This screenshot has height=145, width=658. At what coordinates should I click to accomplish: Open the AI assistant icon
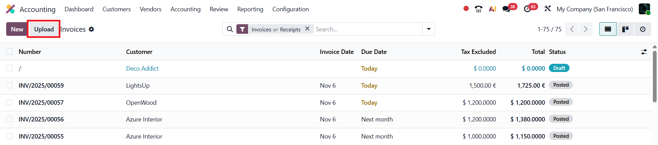(x=493, y=9)
